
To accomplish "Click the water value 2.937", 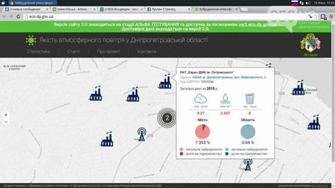I will click(x=225, y=113).
